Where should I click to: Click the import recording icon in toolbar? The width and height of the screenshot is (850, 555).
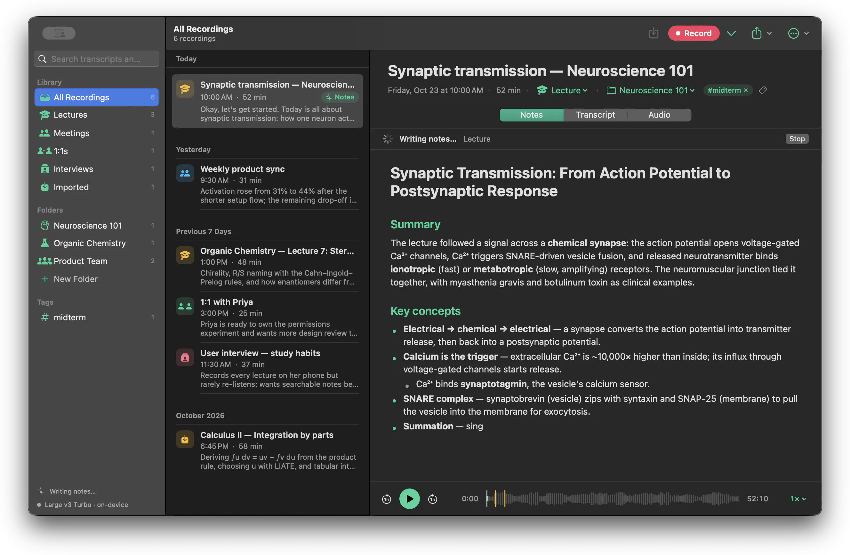(x=653, y=33)
